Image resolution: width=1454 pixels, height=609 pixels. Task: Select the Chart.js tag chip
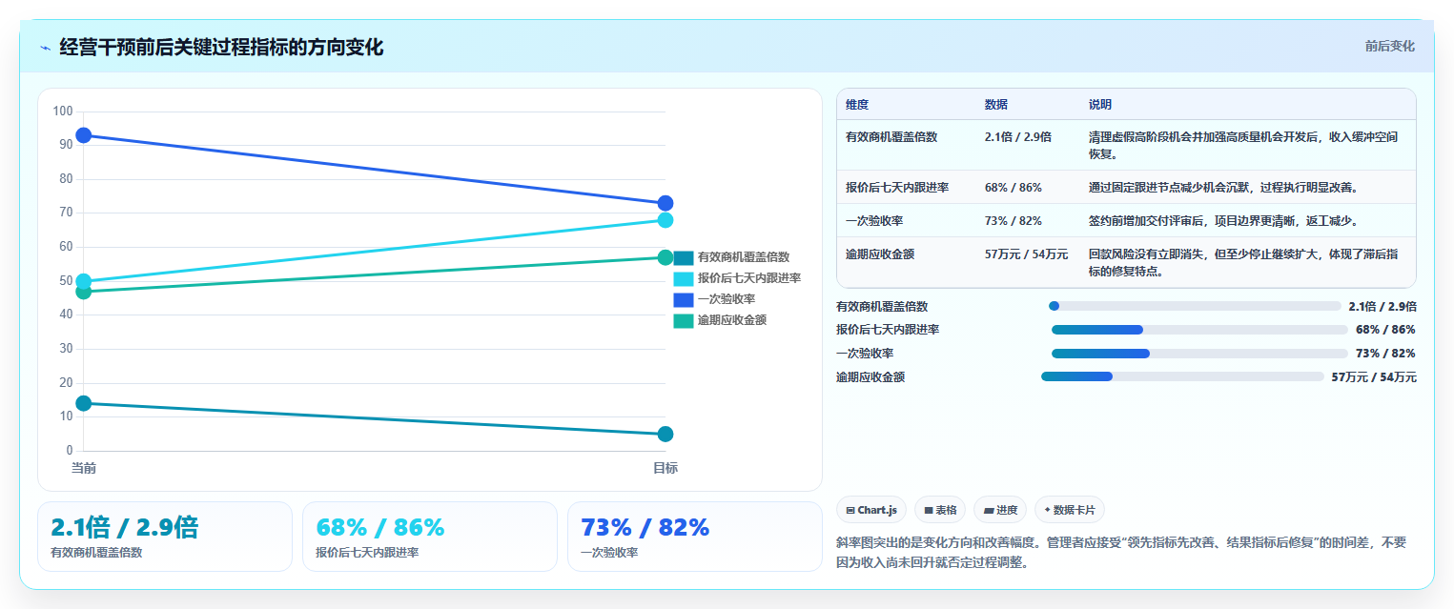click(871, 510)
